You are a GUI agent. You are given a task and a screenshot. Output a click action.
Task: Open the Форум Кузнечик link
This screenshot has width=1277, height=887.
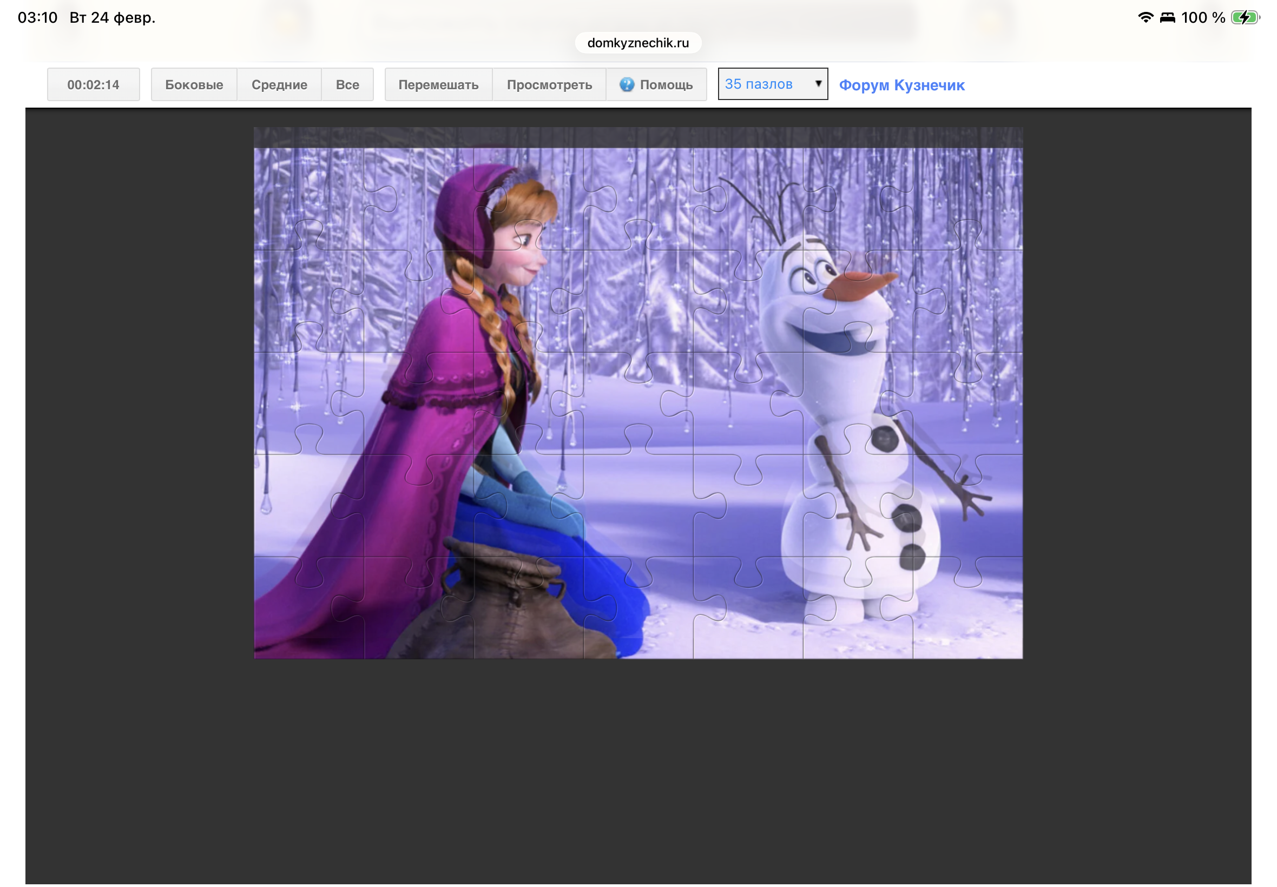pos(901,85)
